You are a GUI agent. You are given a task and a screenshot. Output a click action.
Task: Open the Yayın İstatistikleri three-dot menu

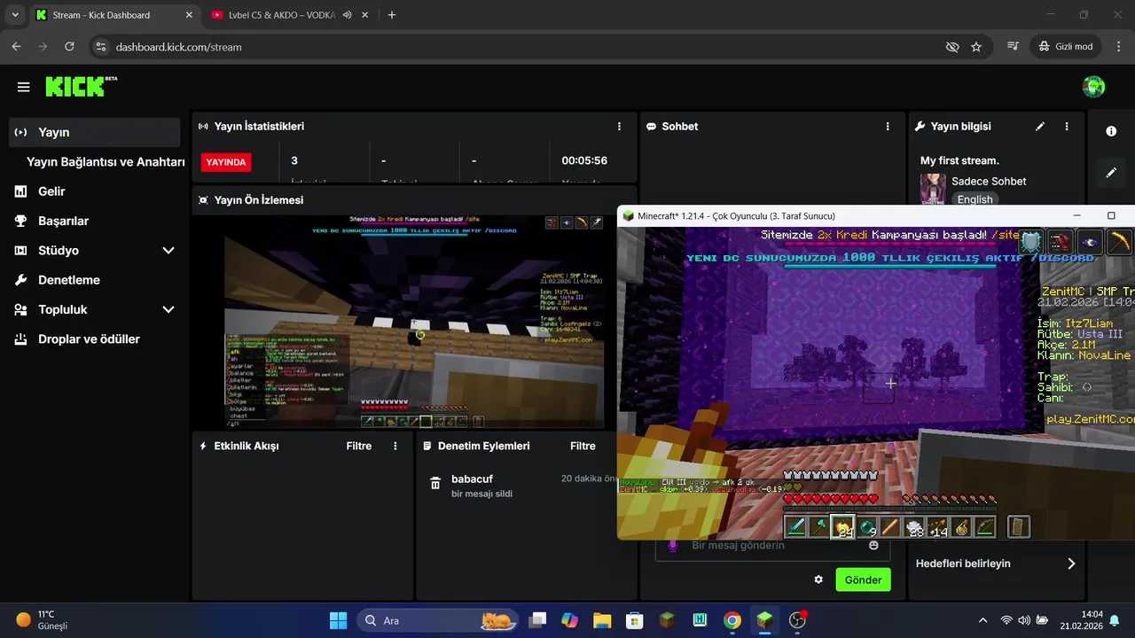619,127
